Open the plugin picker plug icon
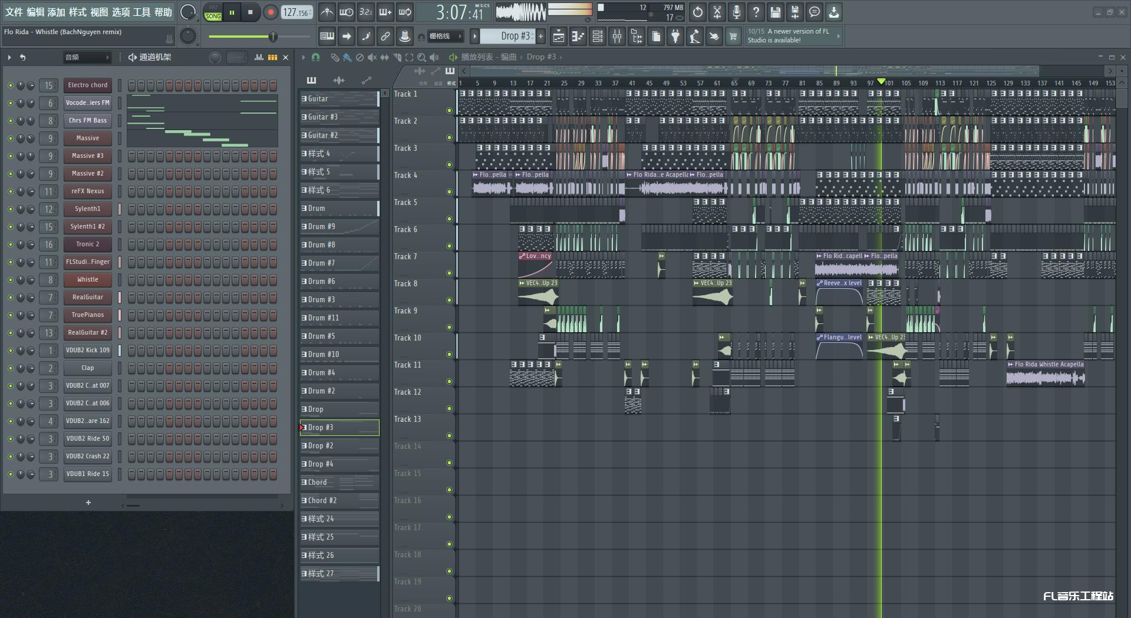The width and height of the screenshot is (1131, 618). point(675,37)
